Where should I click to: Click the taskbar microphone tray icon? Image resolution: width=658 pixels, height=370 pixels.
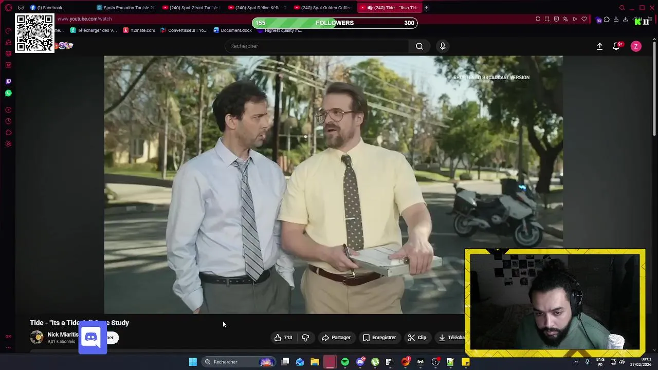point(587,362)
